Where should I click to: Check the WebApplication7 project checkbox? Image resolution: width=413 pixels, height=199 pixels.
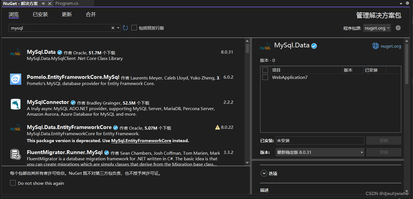click(x=265, y=77)
